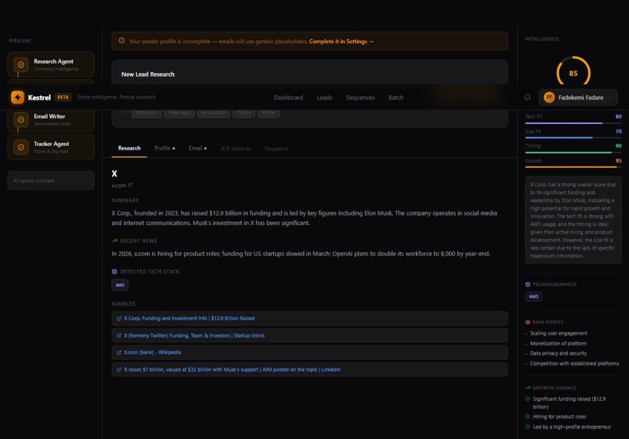This screenshot has height=439, width=629.
Task: Click the Growth Signals trend icon
Action: (528, 388)
